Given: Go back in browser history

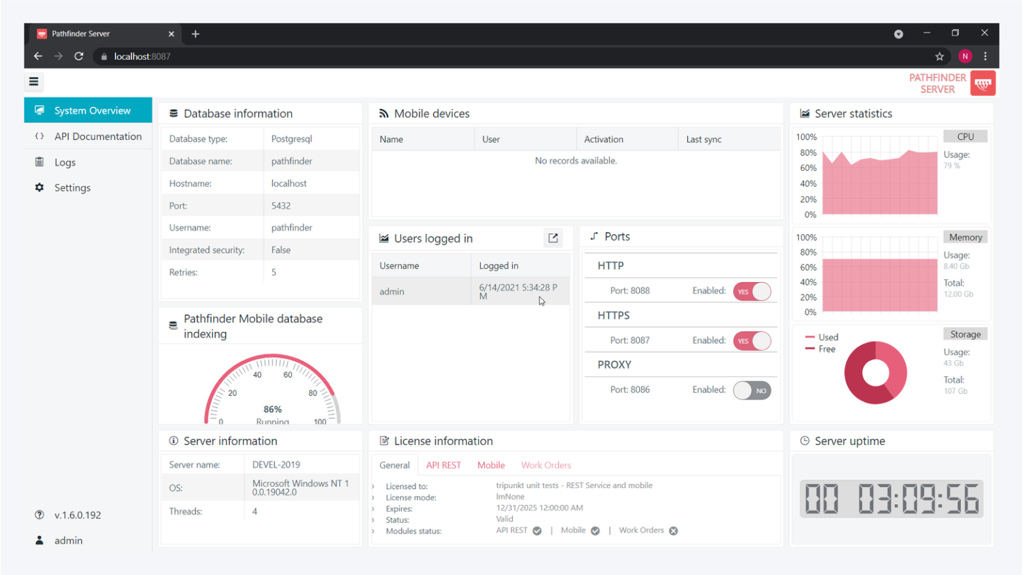Looking at the screenshot, I should pyautogui.click(x=38, y=56).
